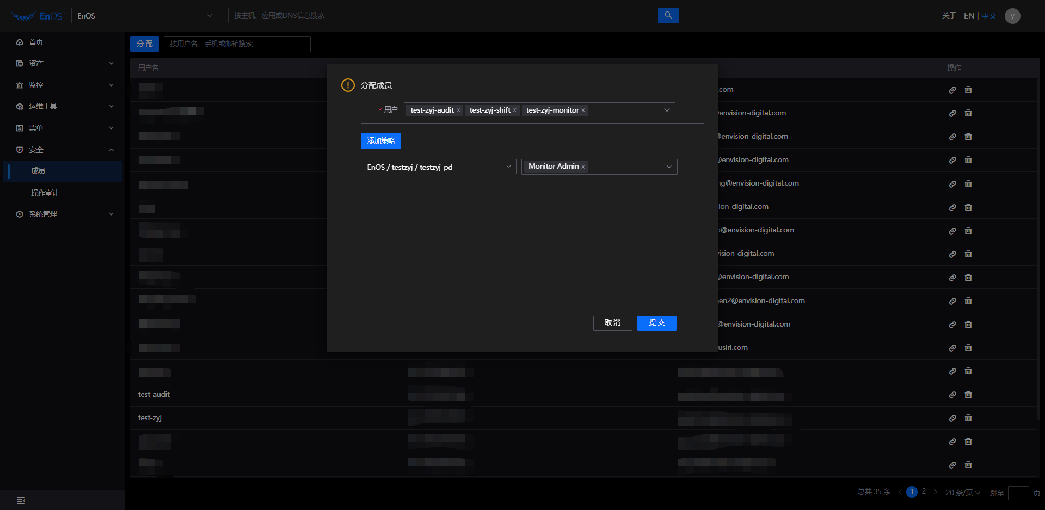Collapse sidebar using bottom menu icon

pos(21,500)
